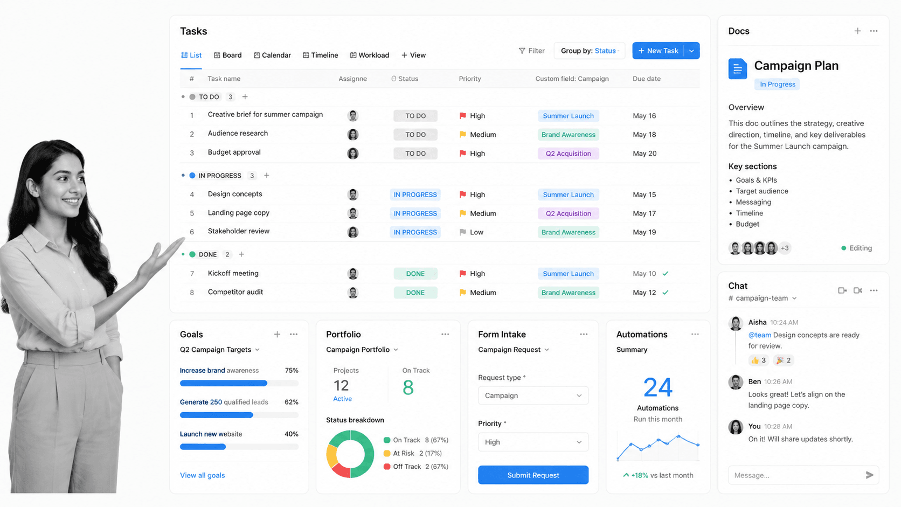This screenshot has height=507, width=901.
Task: Add a new View tab
Action: pos(413,55)
